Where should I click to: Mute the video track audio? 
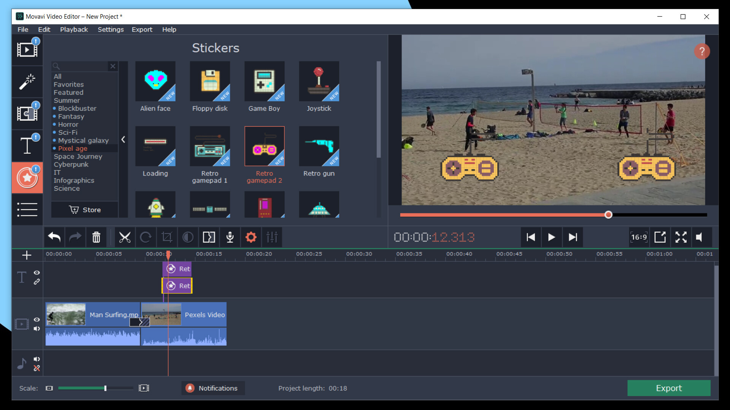(x=36, y=329)
